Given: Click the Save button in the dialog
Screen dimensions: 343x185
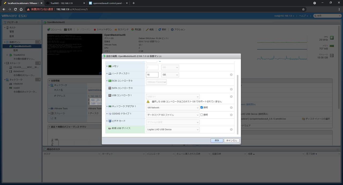Looking at the screenshot, I should click(217, 140).
